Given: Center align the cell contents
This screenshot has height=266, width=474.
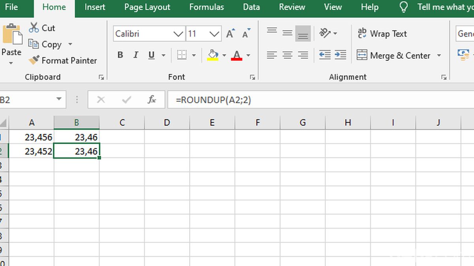Looking at the screenshot, I should tap(287, 55).
